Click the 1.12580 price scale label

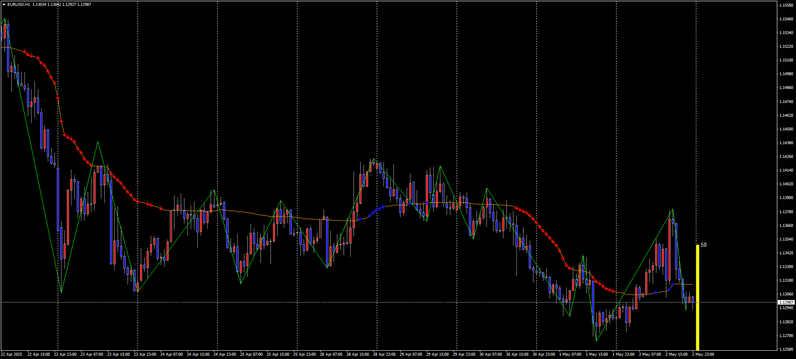point(786,349)
